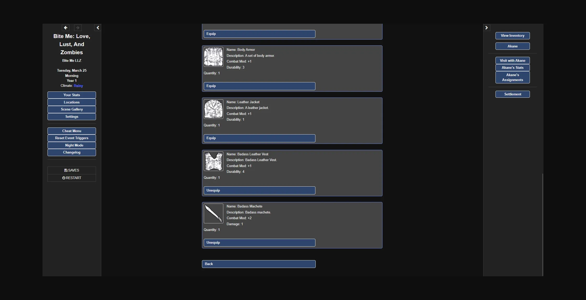586x300 pixels.
Task: Open SAVES using the save icon
Action: tap(71, 170)
